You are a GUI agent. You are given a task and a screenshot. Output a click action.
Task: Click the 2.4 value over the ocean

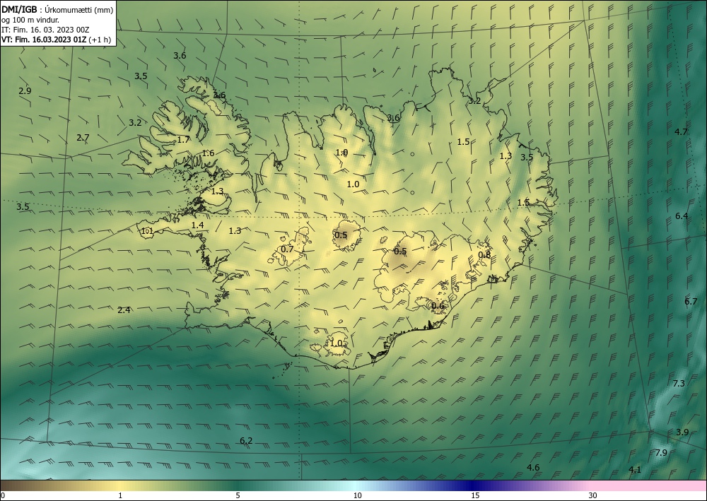(x=124, y=310)
